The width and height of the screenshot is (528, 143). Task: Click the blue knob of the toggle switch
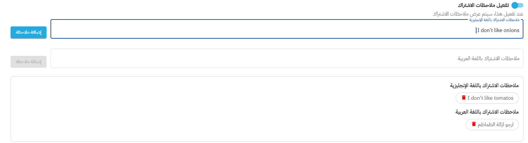[514, 5]
